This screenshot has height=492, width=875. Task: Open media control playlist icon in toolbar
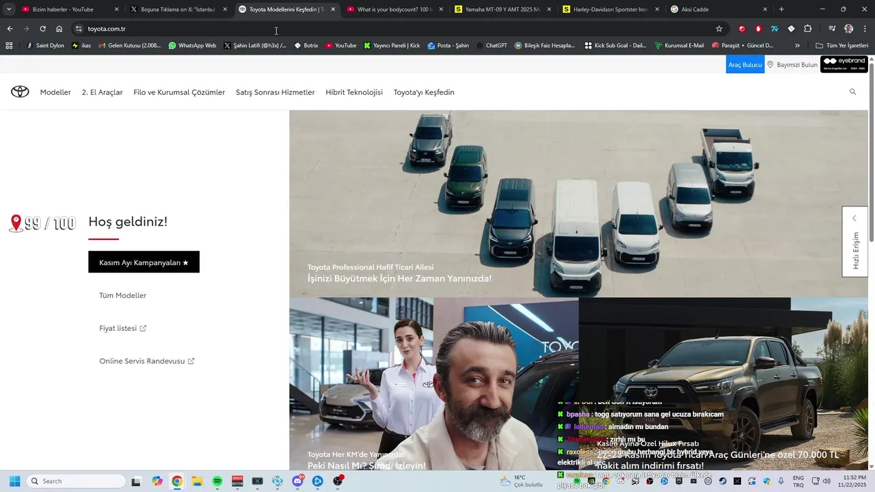tap(832, 29)
